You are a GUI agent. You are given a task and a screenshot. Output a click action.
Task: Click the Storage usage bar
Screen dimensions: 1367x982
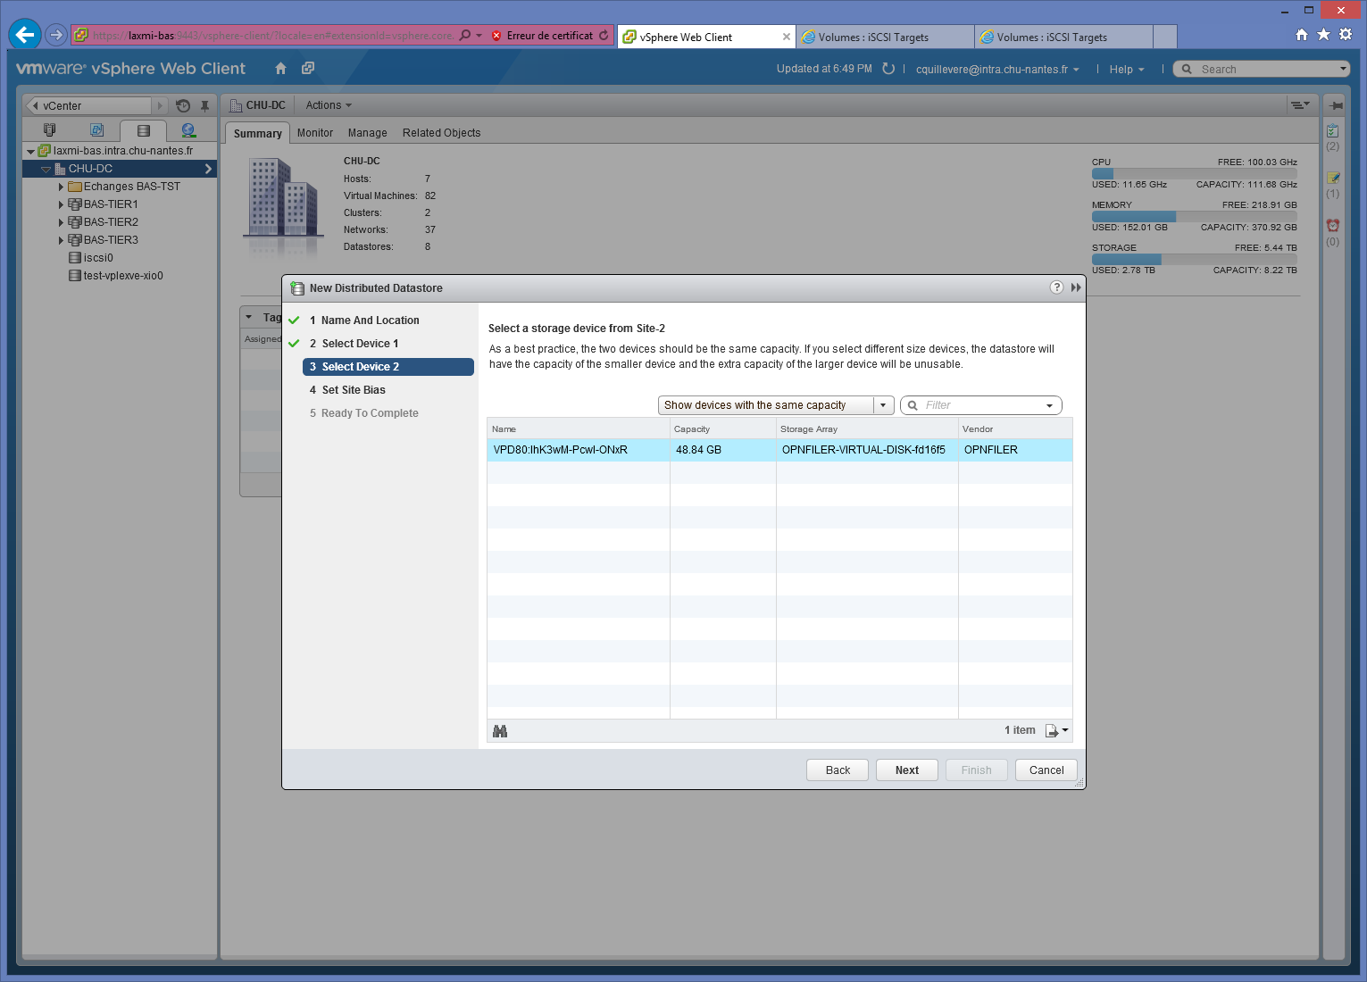click(1195, 259)
